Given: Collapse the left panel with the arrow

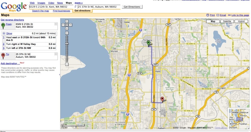Looking at the screenshot, I should pyautogui.click(x=60, y=75).
